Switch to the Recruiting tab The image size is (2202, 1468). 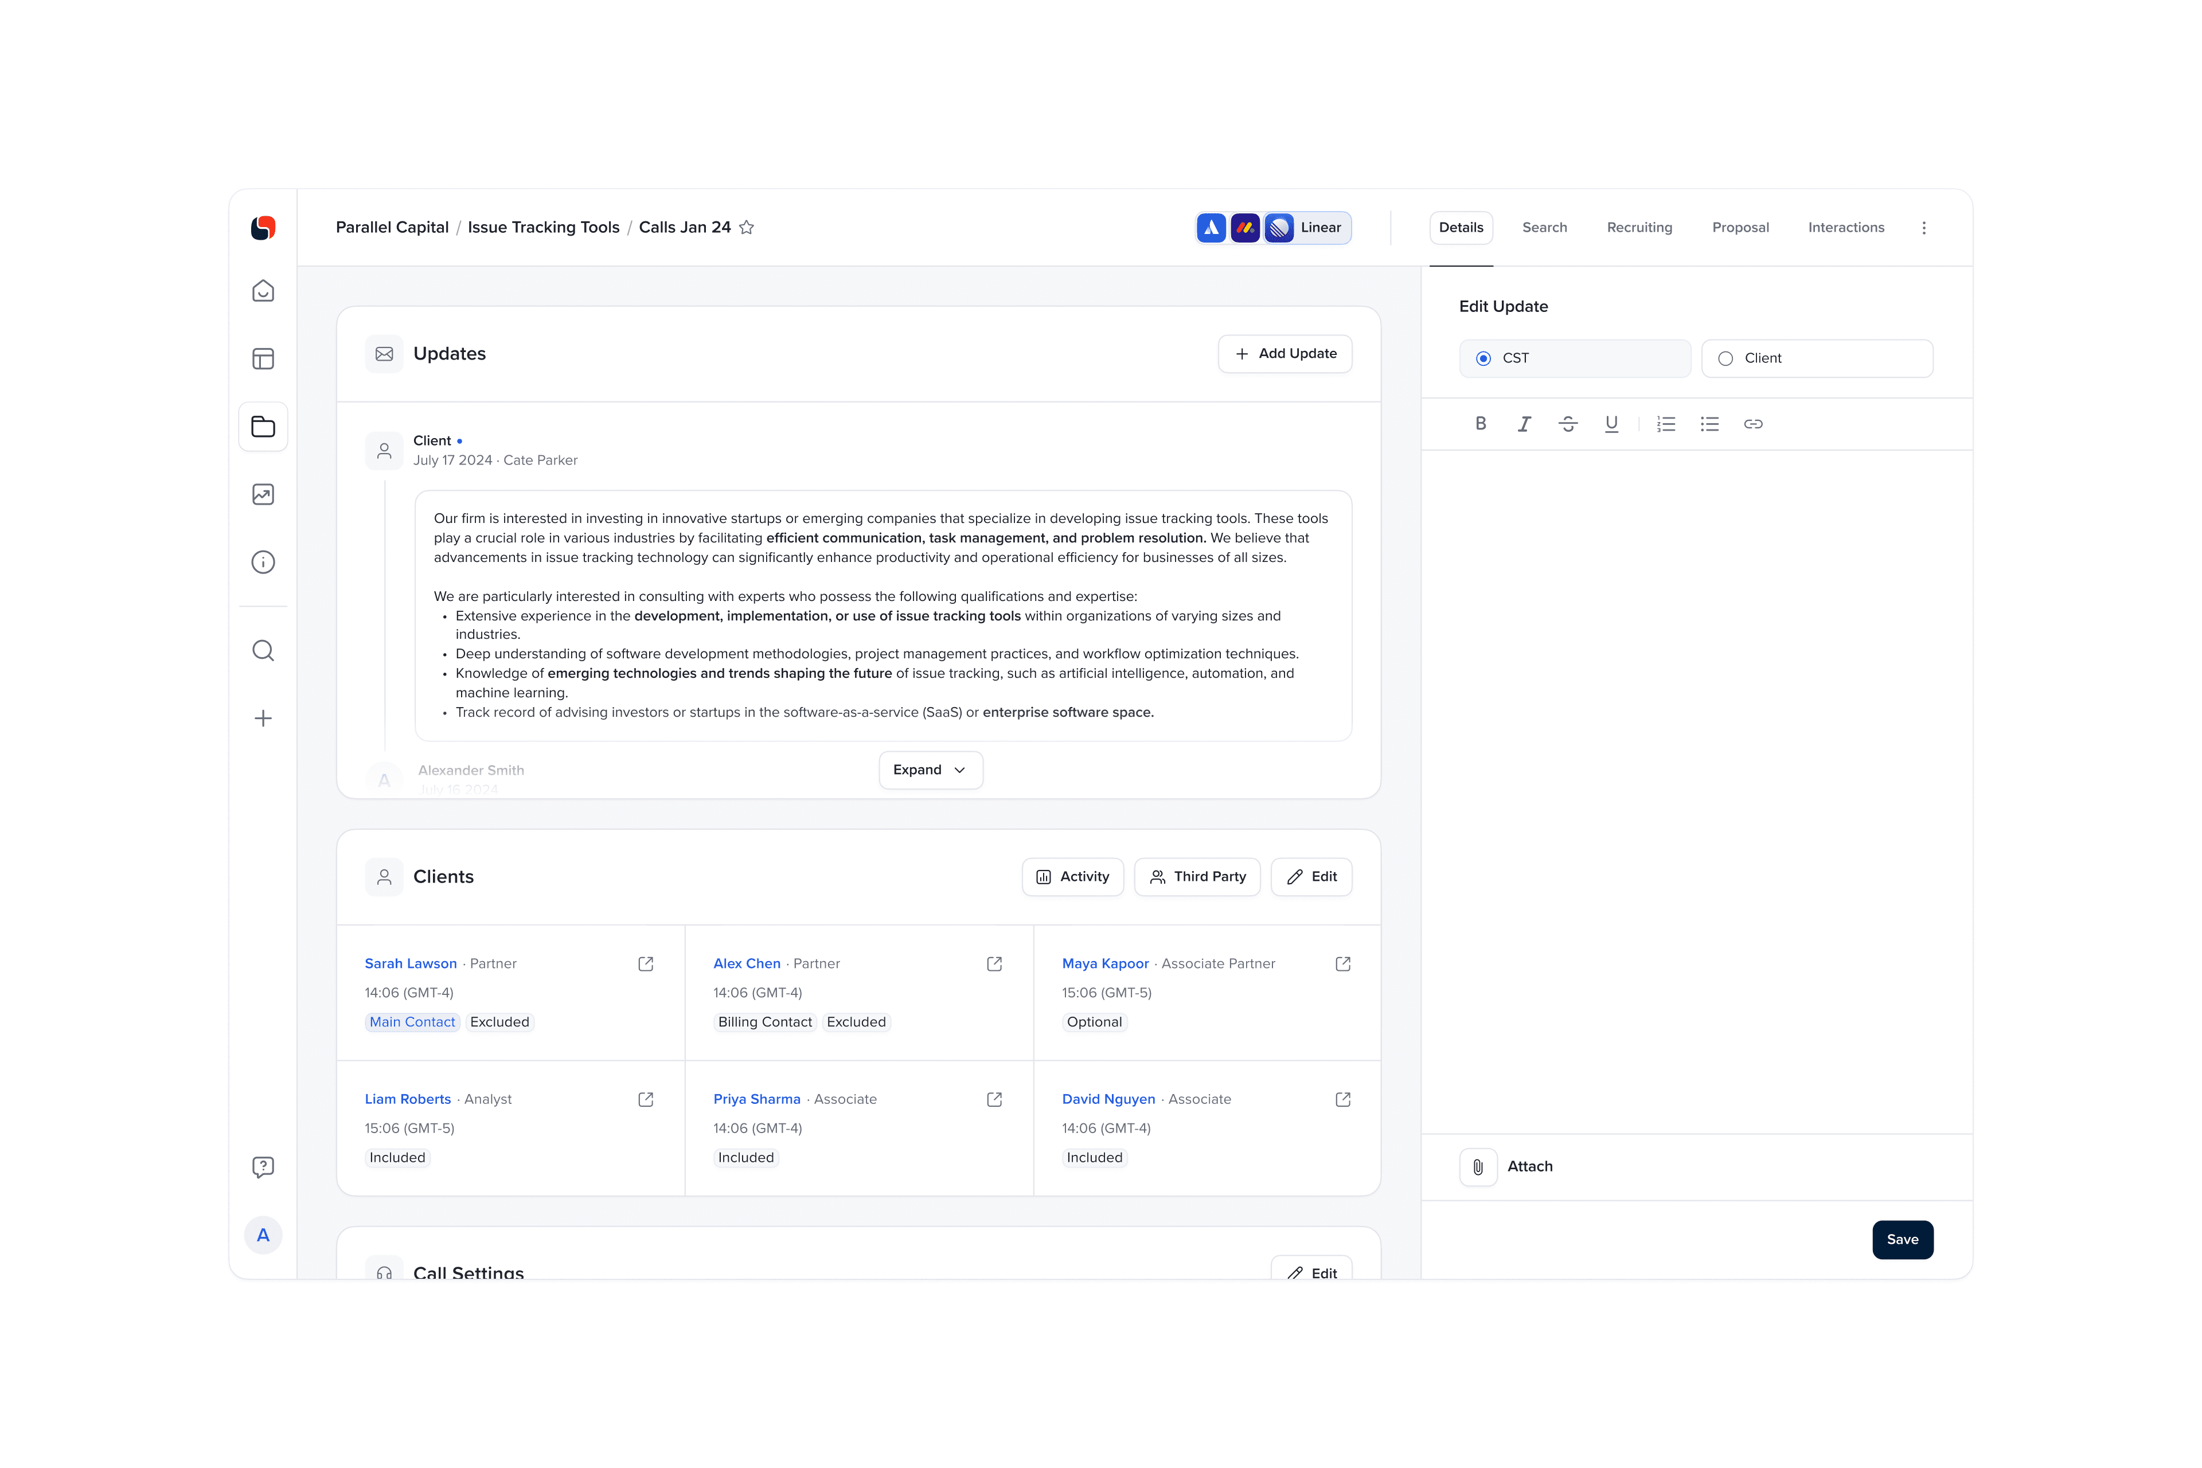[1639, 228]
